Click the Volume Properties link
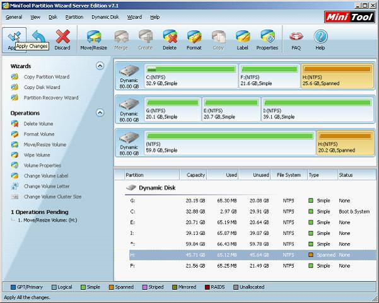379x303 pixels. click(42, 166)
